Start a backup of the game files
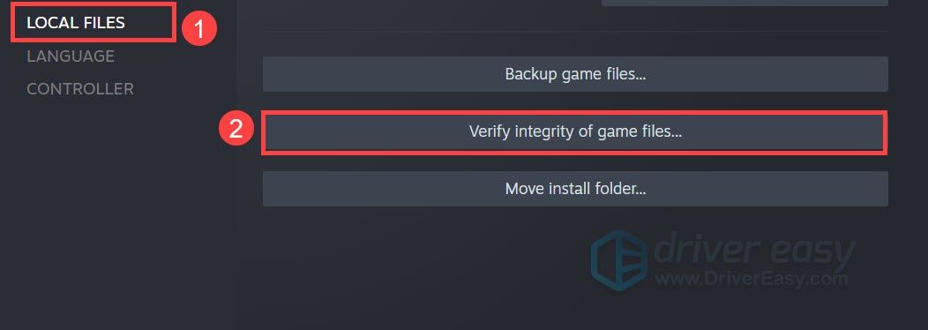This screenshot has width=928, height=330. click(575, 74)
